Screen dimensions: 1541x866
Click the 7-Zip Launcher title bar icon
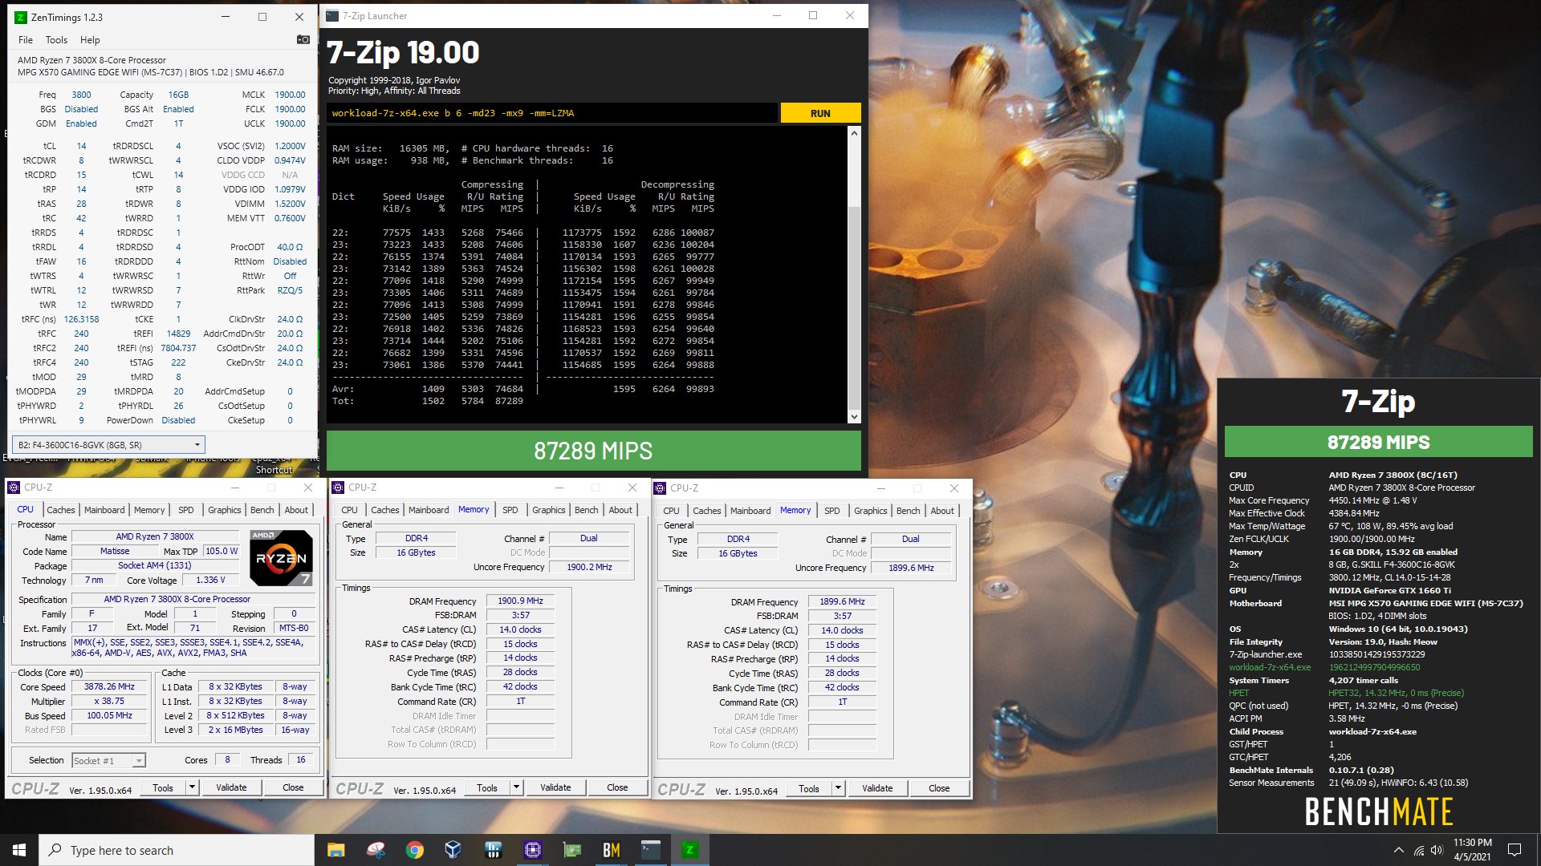tap(331, 15)
